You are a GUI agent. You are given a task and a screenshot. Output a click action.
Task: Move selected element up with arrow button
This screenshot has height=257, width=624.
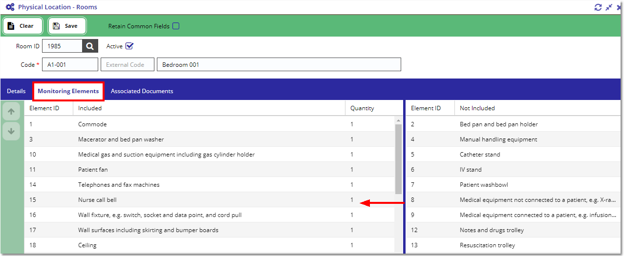pos(11,112)
